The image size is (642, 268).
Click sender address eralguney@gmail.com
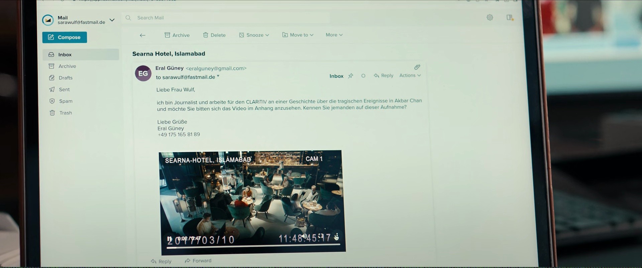[216, 68]
